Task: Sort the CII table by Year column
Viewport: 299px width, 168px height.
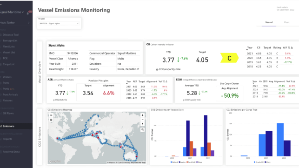Action: tap(250, 48)
